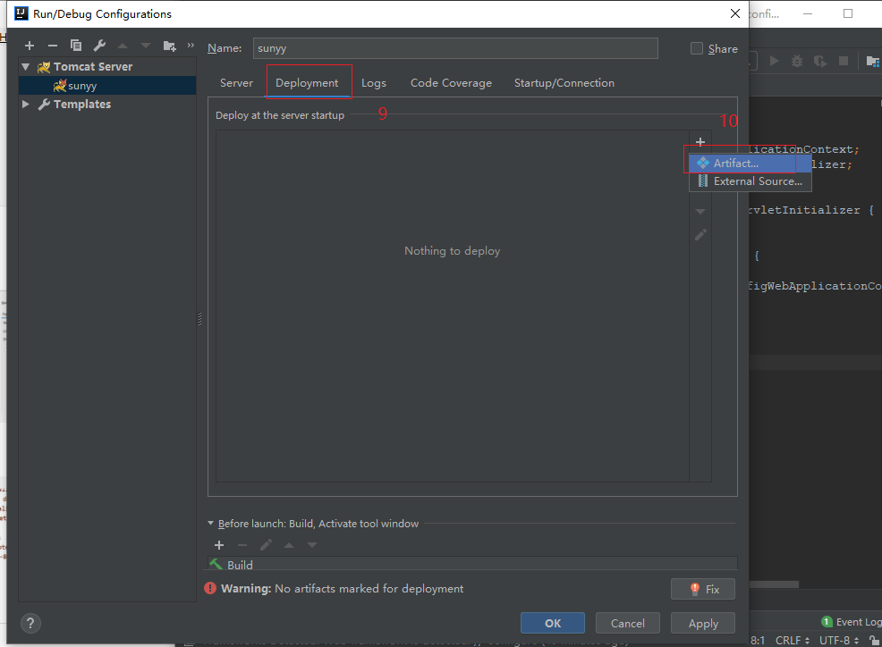Choose External Source... from the popup menu
The width and height of the screenshot is (882, 647).
(x=757, y=181)
